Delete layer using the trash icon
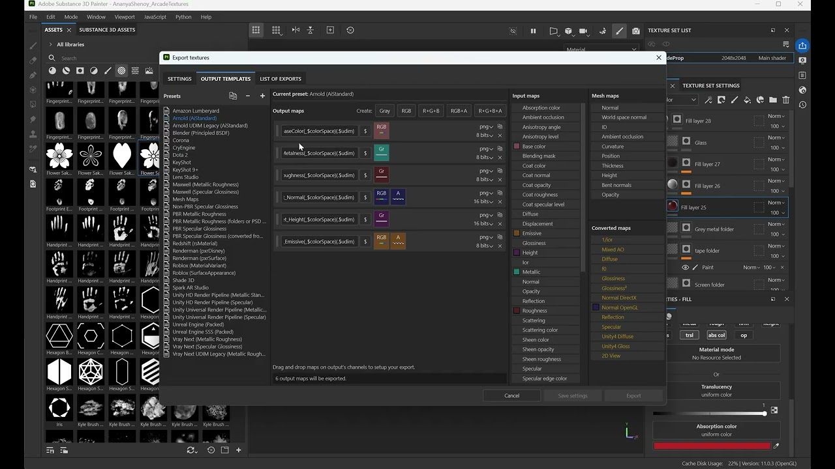 [x=786, y=100]
